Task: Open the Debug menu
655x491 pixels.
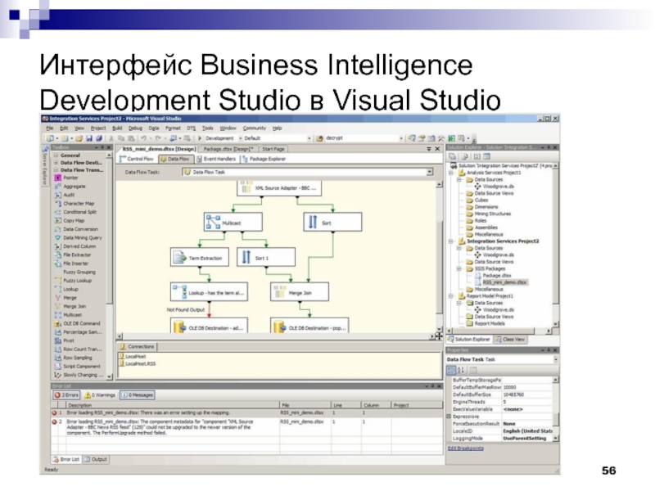Action: (135, 128)
